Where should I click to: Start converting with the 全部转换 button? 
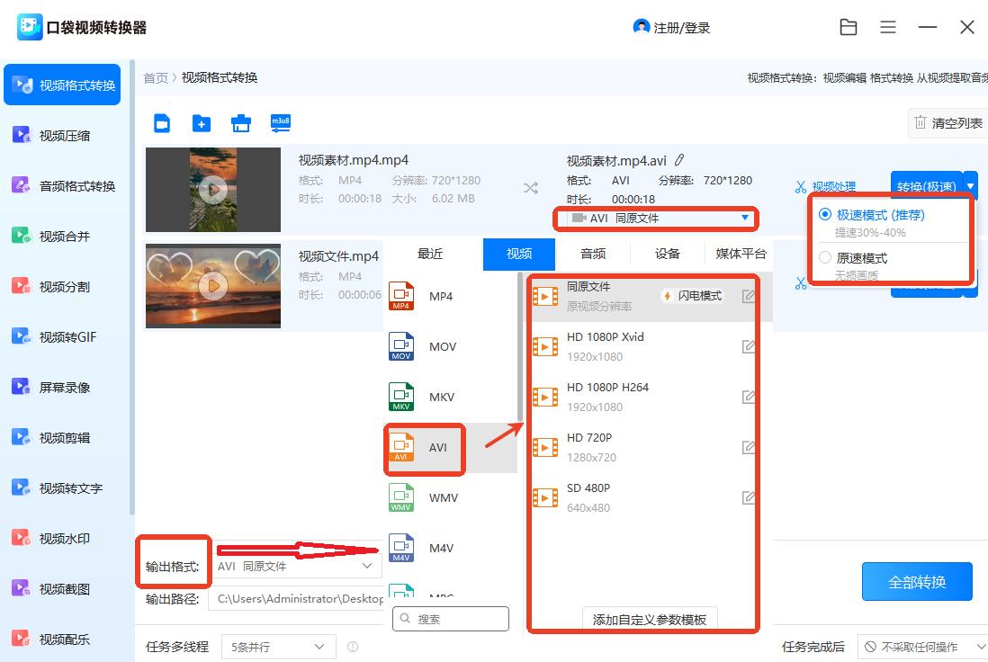click(917, 581)
